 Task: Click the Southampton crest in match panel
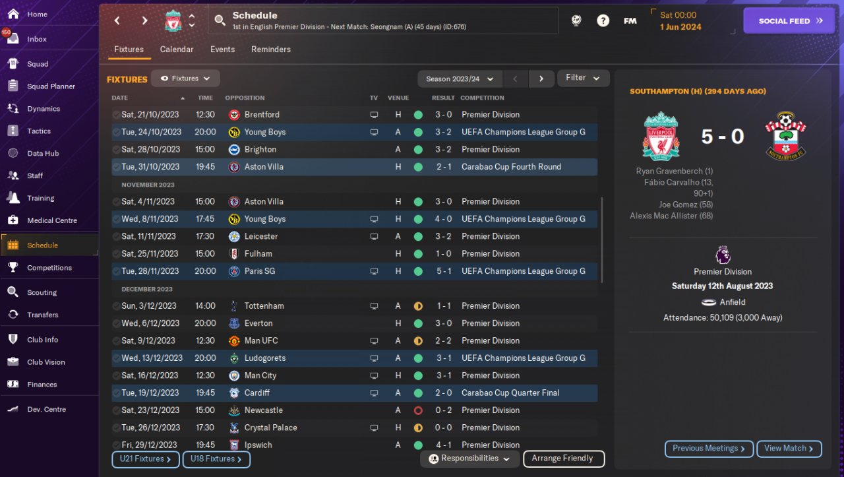pyautogui.click(x=785, y=136)
